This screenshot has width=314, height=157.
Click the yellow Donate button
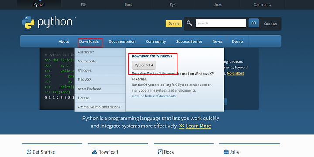174,24
